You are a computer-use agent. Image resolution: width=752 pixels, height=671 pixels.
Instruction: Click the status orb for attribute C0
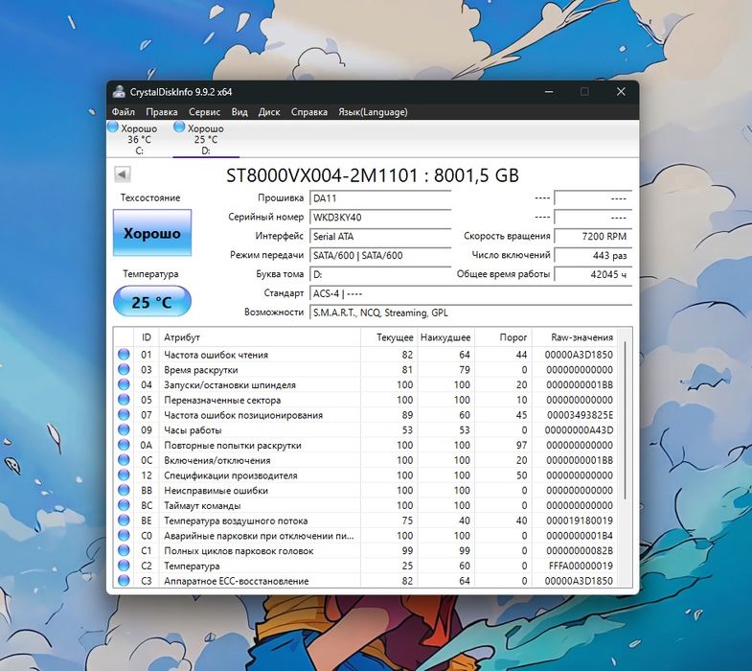coord(124,535)
